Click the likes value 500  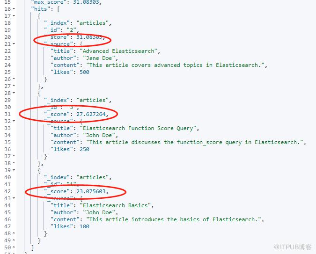point(84,72)
